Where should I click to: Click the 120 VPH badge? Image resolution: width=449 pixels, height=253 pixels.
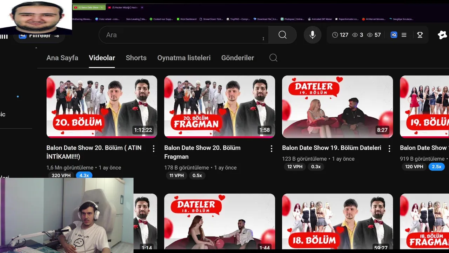pos(414,167)
